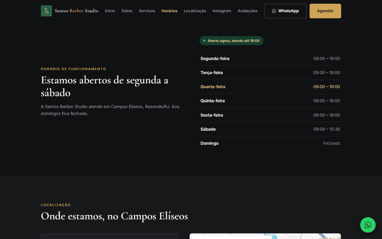Select the Terça-feira row label
This screenshot has height=239, width=382.
tap(211, 72)
